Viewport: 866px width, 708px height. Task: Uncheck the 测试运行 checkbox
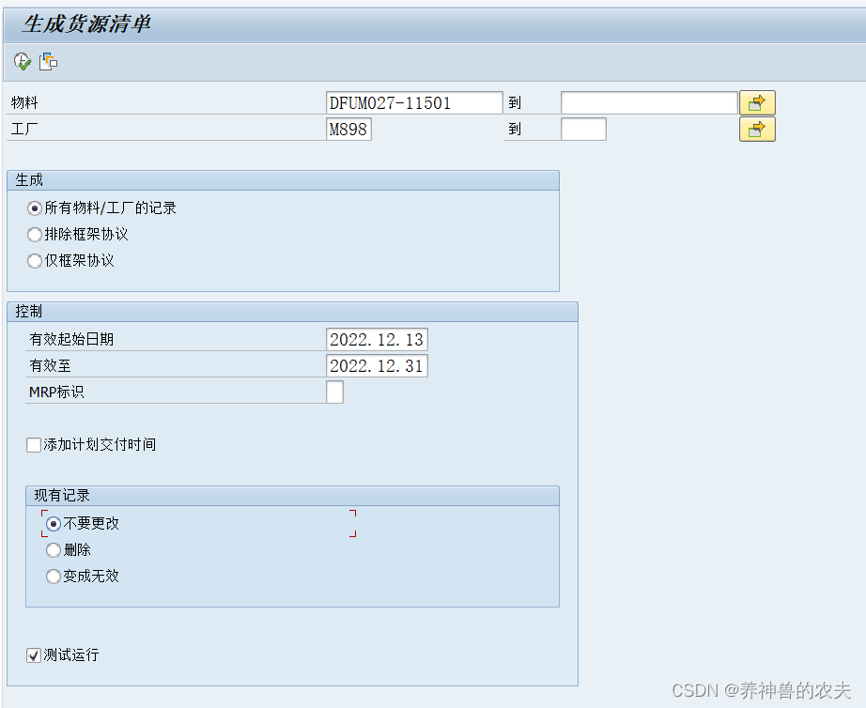point(34,654)
